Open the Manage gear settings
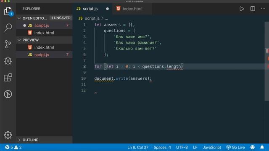This screenshot has width=269, height=151. point(8,135)
